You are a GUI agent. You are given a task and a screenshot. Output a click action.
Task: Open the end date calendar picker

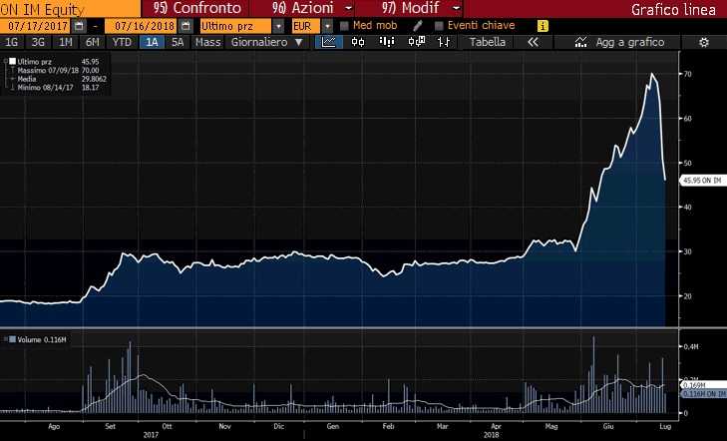coord(185,26)
